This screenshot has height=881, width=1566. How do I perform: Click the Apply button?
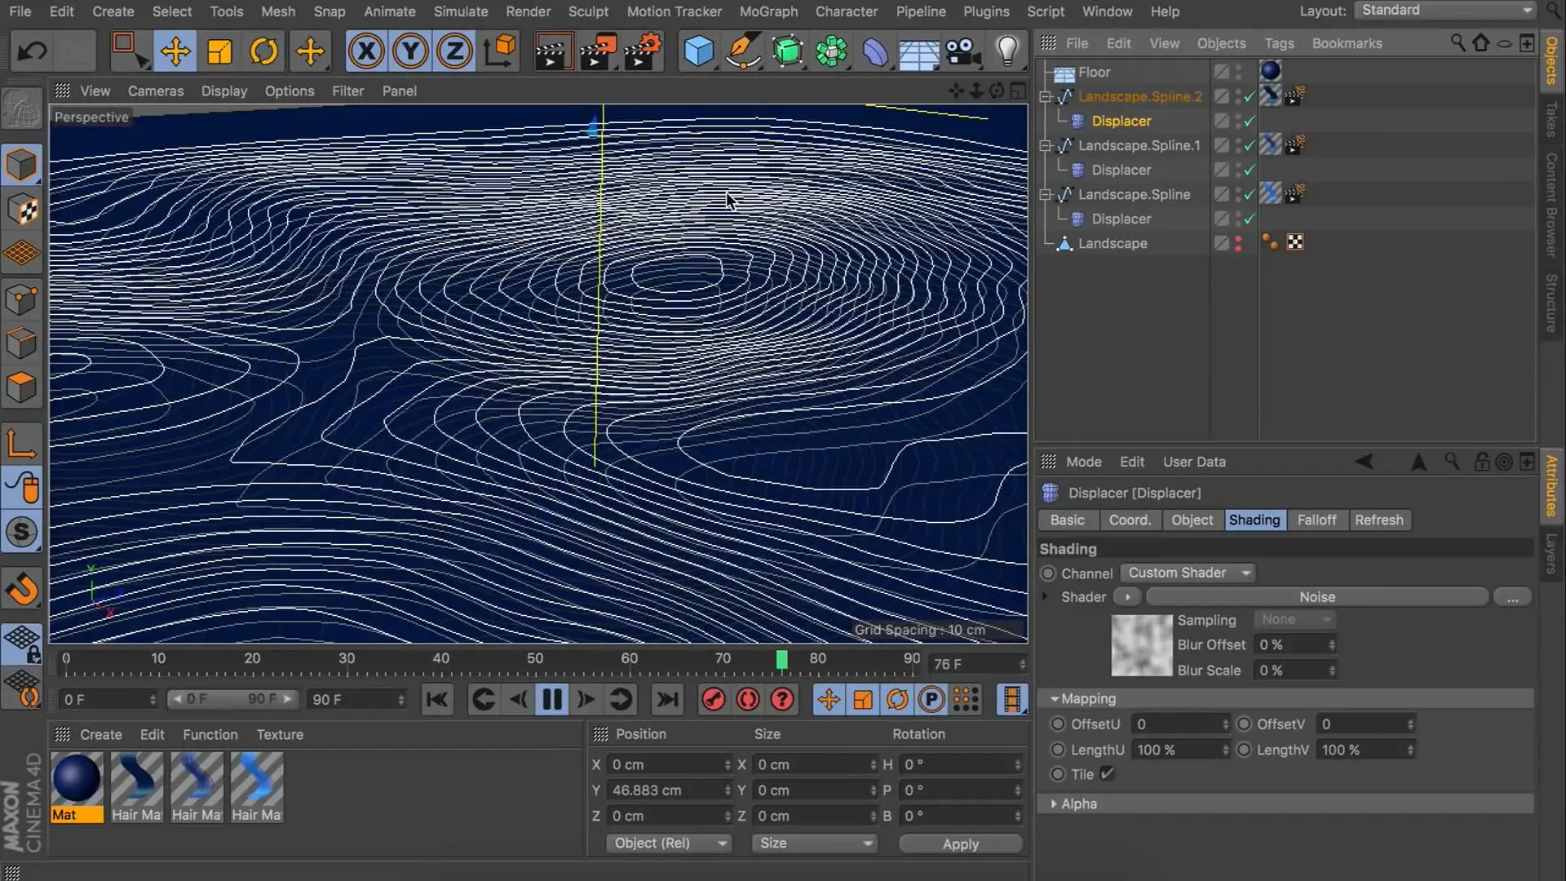(960, 844)
